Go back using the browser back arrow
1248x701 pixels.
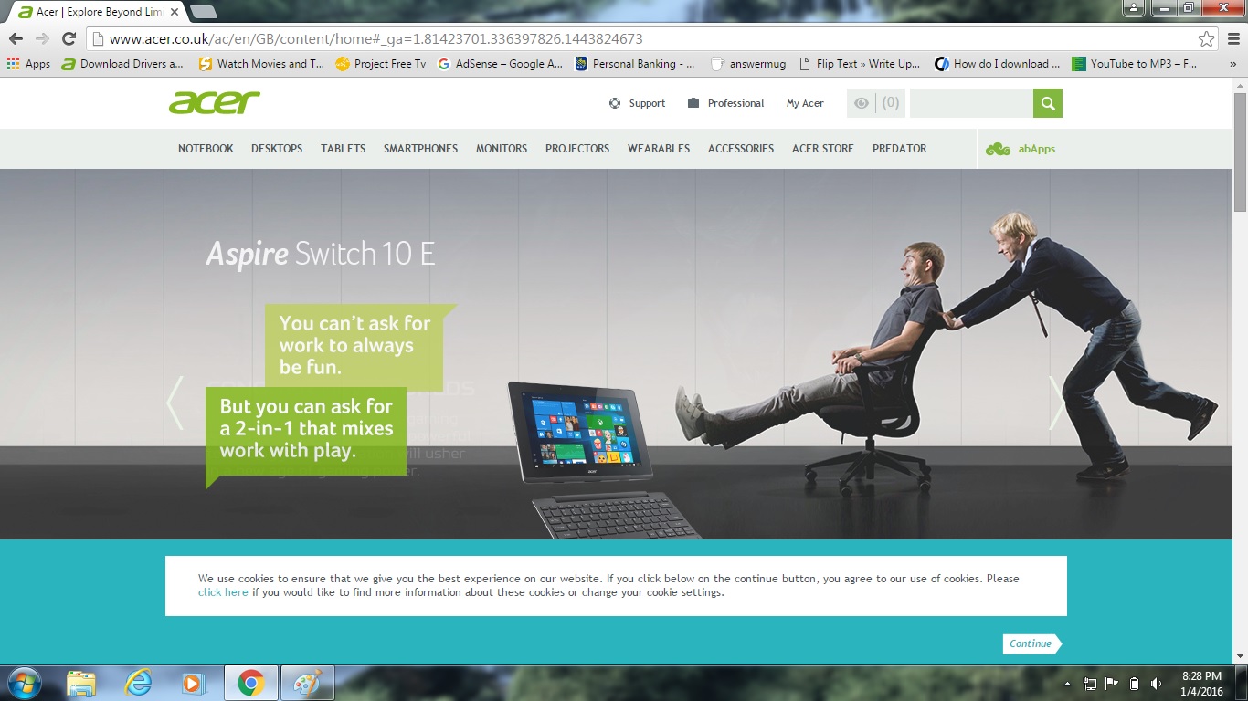click(x=16, y=38)
